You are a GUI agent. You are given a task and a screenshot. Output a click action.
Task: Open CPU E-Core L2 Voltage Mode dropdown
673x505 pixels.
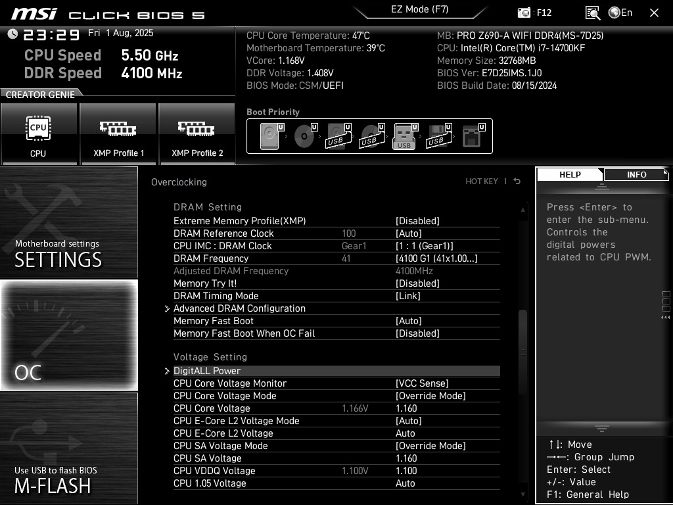click(408, 420)
